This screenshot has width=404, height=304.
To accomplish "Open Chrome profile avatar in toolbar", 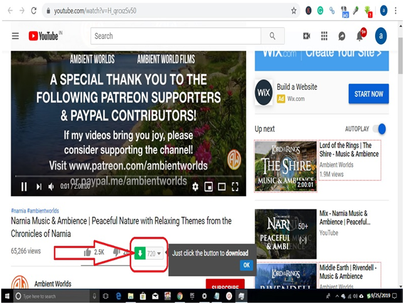I will tap(383, 11).
